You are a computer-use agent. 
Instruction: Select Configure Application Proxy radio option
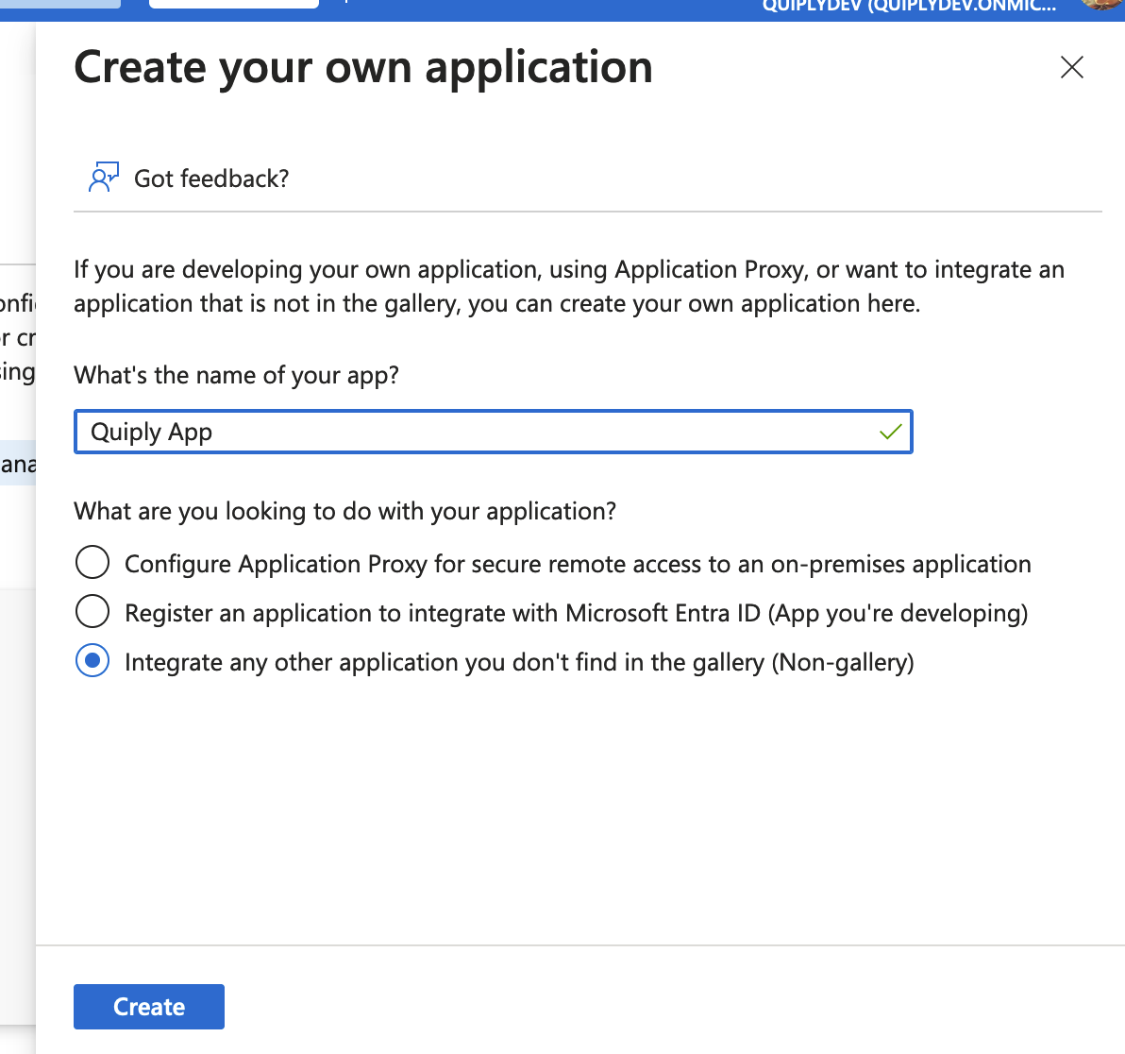pyautogui.click(x=92, y=562)
